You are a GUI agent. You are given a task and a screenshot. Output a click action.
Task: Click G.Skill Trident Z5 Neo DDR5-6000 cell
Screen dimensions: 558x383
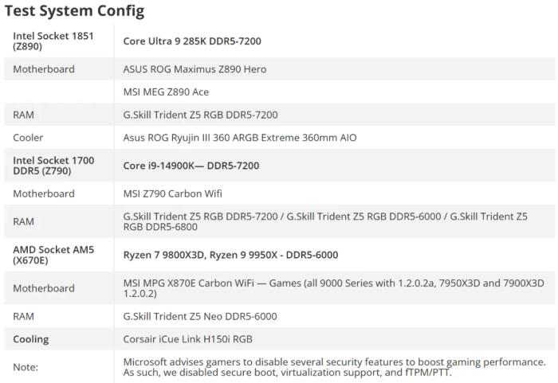click(x=200, y=316)
